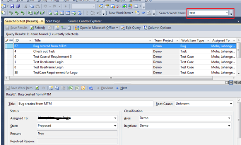Click the green arrow Start Page icon

coord(124,6)
